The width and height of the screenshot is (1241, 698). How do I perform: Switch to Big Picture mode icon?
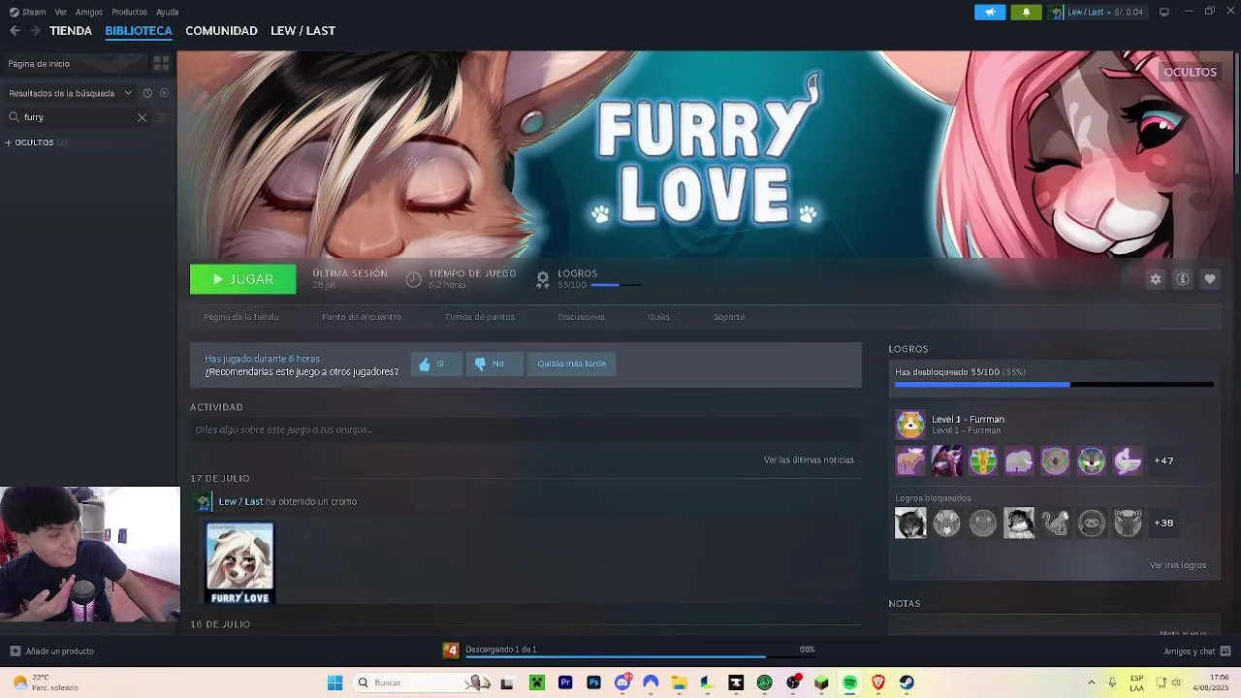point(1163,12)
